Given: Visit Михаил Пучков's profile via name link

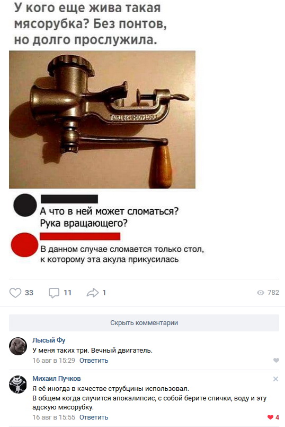Looking at the screenshot, I should [x=57, y=379].
